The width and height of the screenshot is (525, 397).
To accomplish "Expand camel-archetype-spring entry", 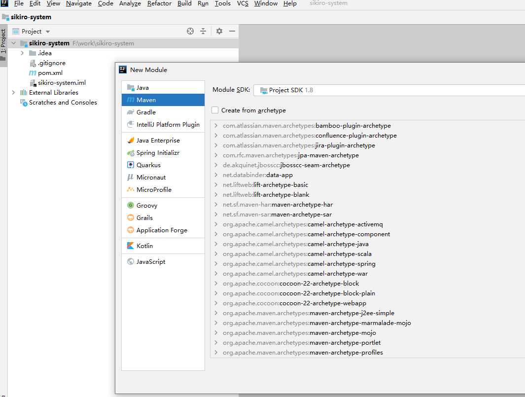I will tap(216, 264).
